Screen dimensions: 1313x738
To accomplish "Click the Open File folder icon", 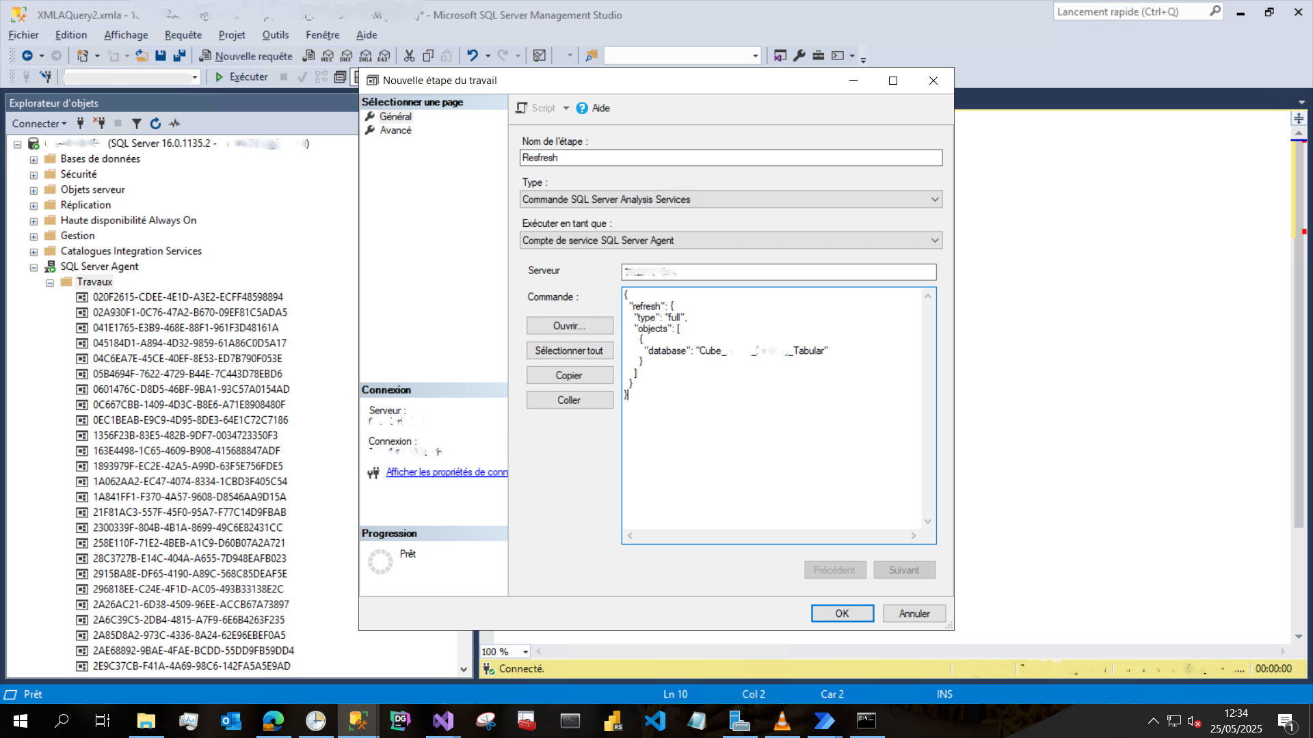I will coord(142,56).
